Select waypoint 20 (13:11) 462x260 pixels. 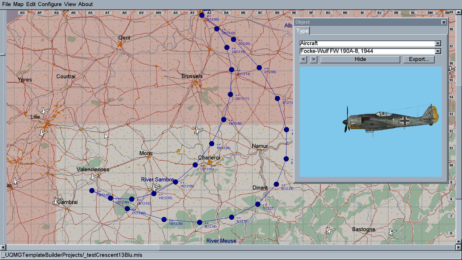[x=230, y=95]
